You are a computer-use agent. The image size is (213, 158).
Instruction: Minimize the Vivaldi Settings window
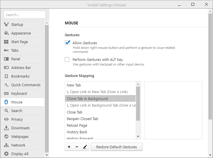(179, 5)
